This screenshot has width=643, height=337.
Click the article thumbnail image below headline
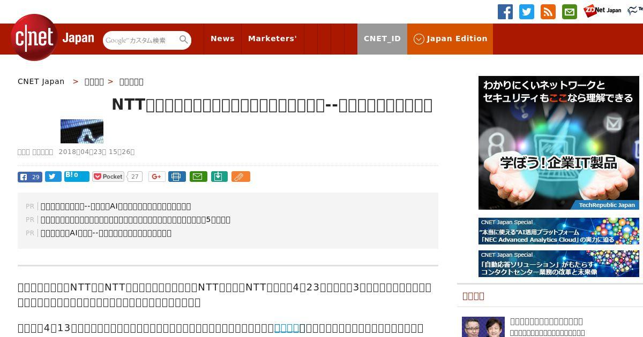click(x=82, y=131)
